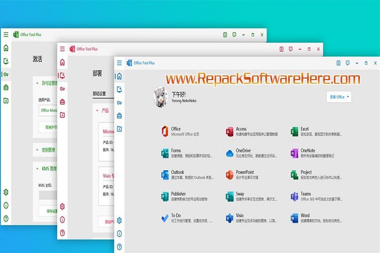380x253 pixels.
Task: Open Office Mondo product dropdown in green window
Action: (47, 110)
